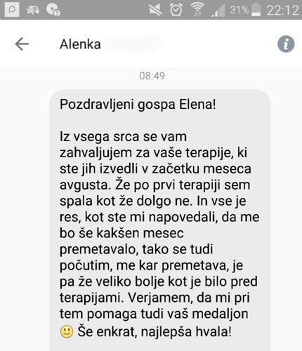302x351 pixels.
Task: Open the conversation info icon
Action: click(x=286, y=44)
